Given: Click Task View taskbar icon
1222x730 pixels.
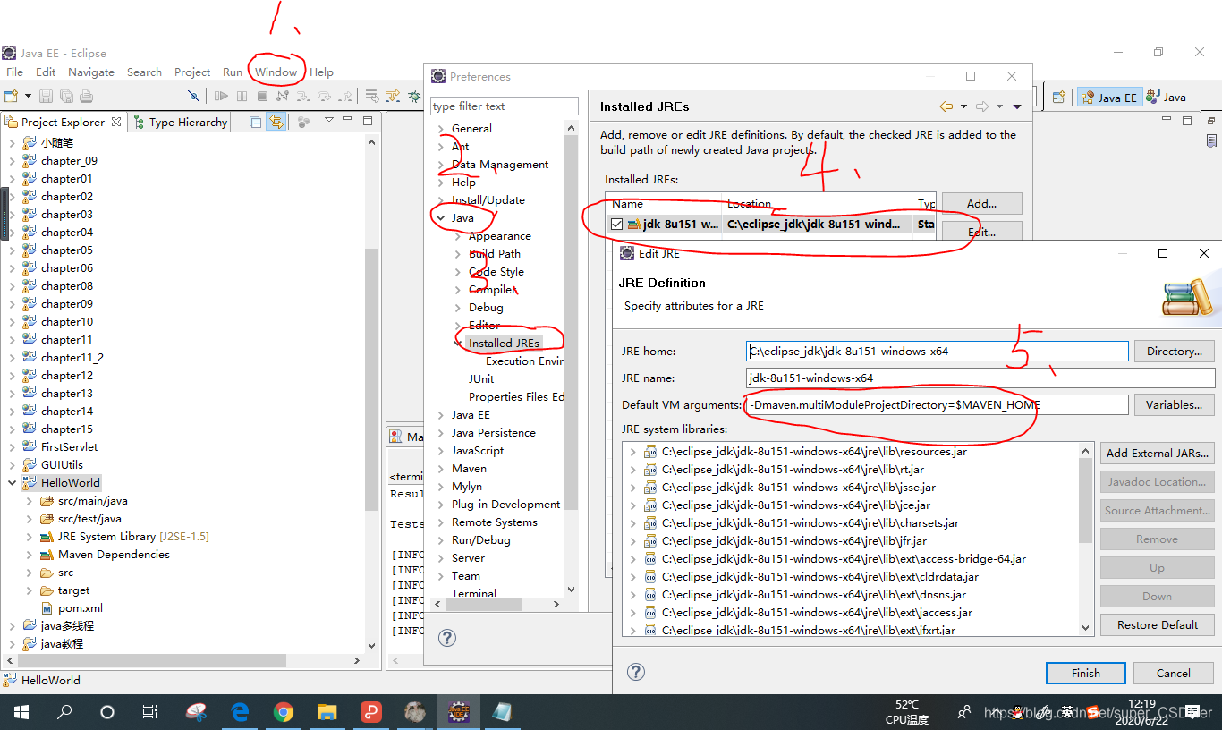Looking at the screenshot, I should pos(150,712).
